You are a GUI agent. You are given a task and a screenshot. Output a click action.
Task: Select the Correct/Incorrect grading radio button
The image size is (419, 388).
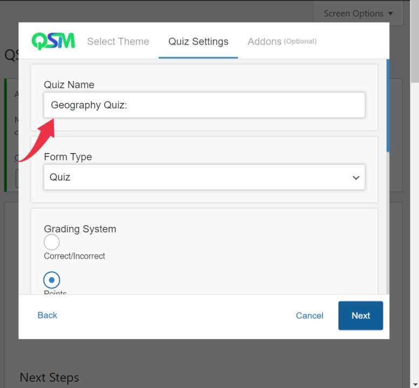52,242
